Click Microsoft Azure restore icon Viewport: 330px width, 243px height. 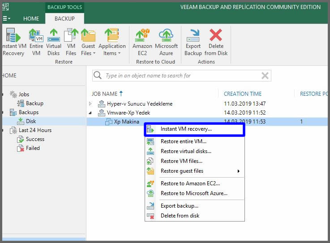(166, 35)
